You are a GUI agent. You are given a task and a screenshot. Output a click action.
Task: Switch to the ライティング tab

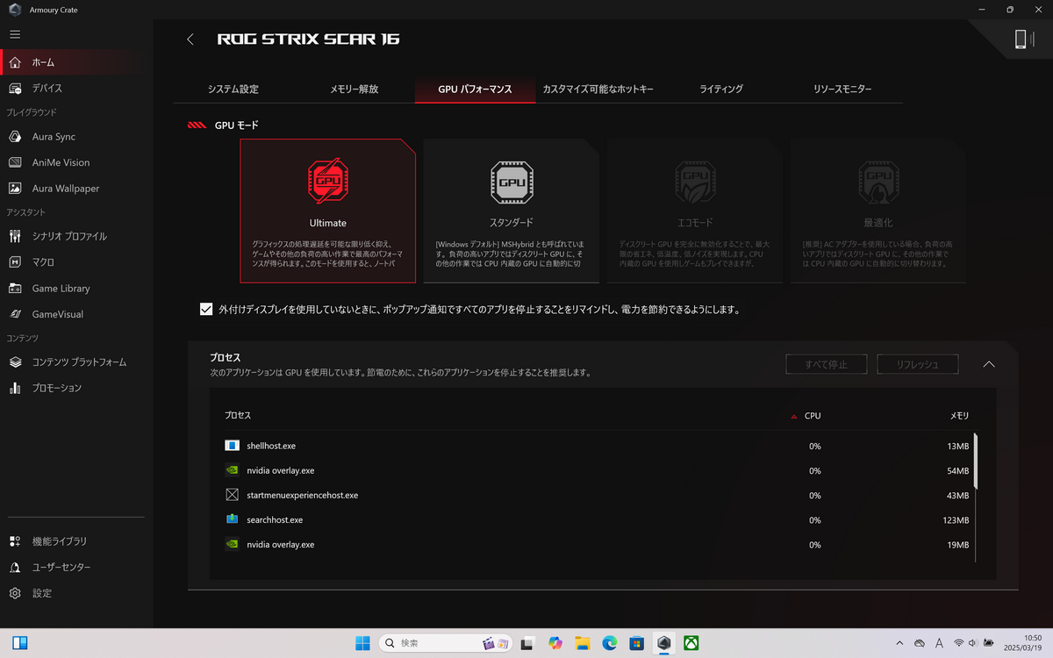pyautogui.click(x=720, y=89)
